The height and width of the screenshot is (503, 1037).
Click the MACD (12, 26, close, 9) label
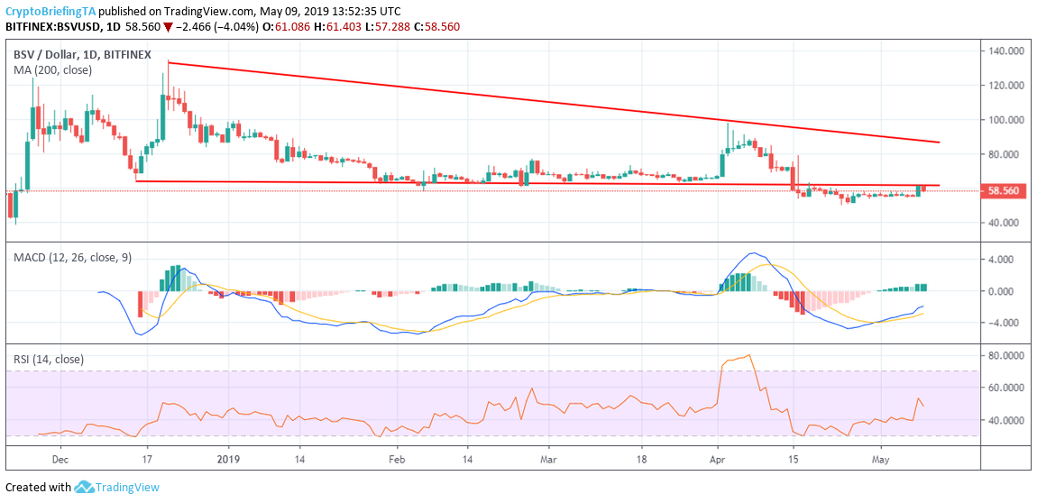[x=73, y=257]
